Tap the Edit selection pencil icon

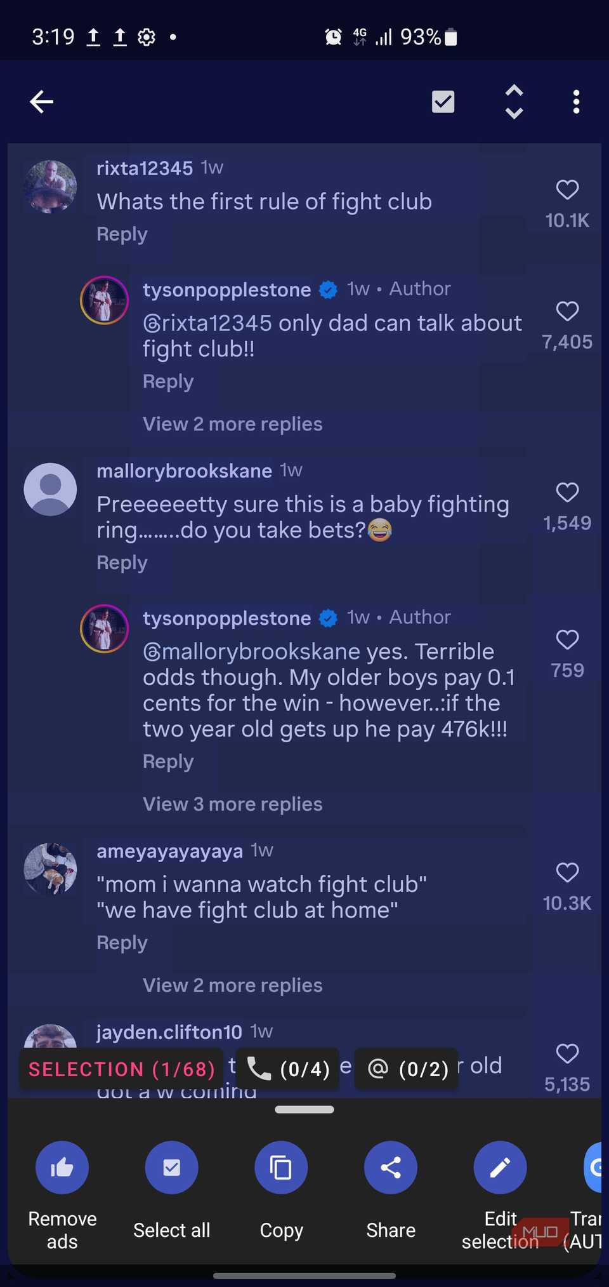(x=500, y=1167)
